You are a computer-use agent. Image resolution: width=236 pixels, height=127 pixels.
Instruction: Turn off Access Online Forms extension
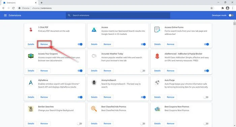coord(206,44)
